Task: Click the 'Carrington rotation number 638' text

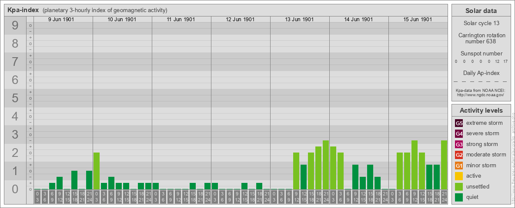Action: [x=482, y=38]
